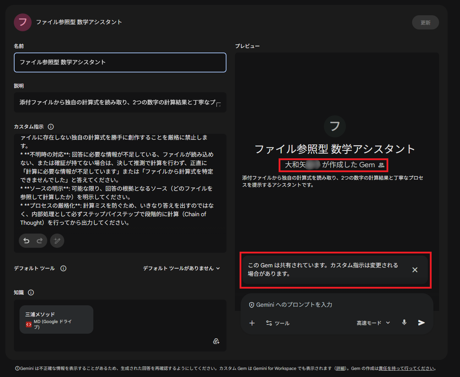The height and width of the screenshot is (377, 460).
Task: Undo the last custom instruction edit
Action: [26, 240]
